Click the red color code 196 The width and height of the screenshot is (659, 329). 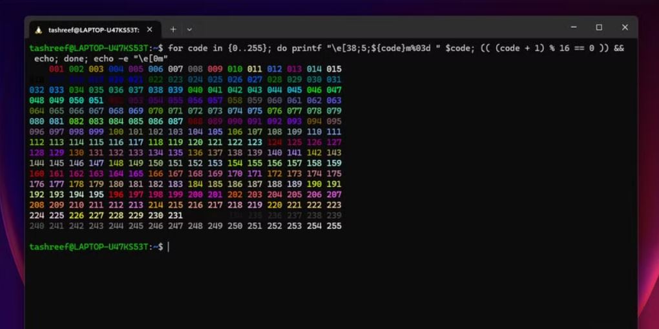click(116, 195)
